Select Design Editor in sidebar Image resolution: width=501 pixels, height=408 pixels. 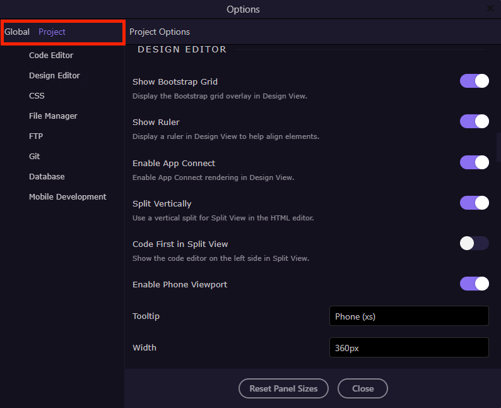point(54,76)
